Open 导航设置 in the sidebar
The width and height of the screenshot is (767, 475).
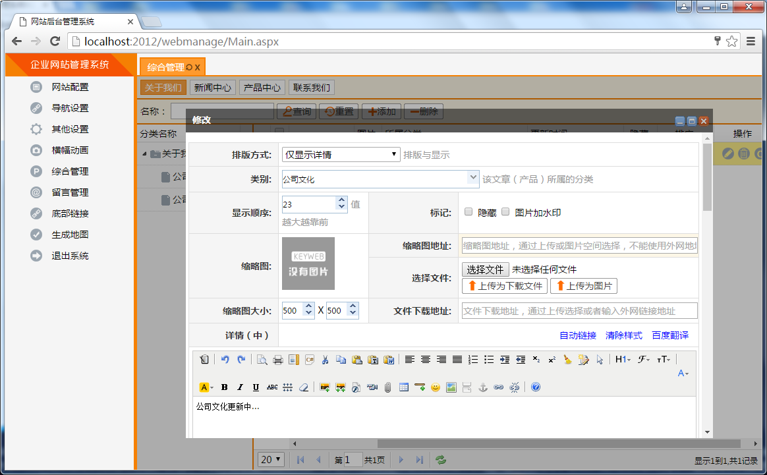point(70,108)
